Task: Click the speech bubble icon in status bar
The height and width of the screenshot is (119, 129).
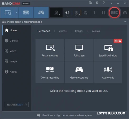Action: coord(39,115)
